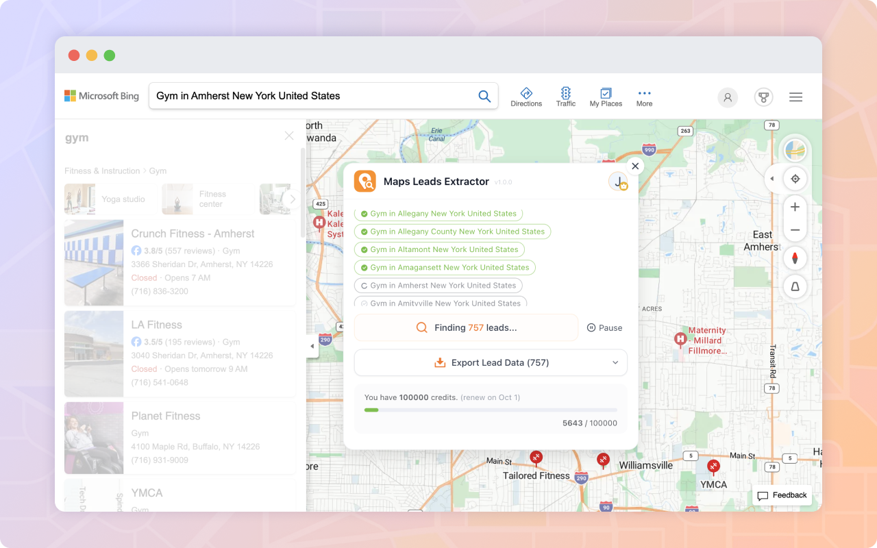The image size is (877, 548).
Task: Click the Facebook rating icon for Crunch Fitness
Action: (136, 251)
